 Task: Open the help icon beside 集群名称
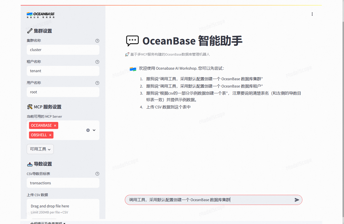pyautogui.click(x=97, y=40)
